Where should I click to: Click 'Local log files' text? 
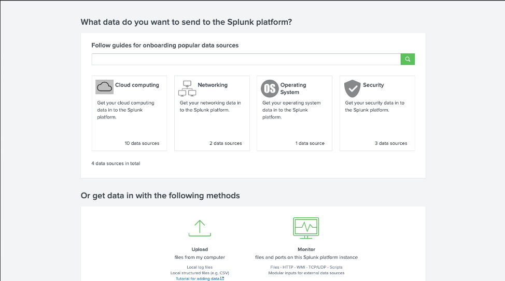pos(200,267)
